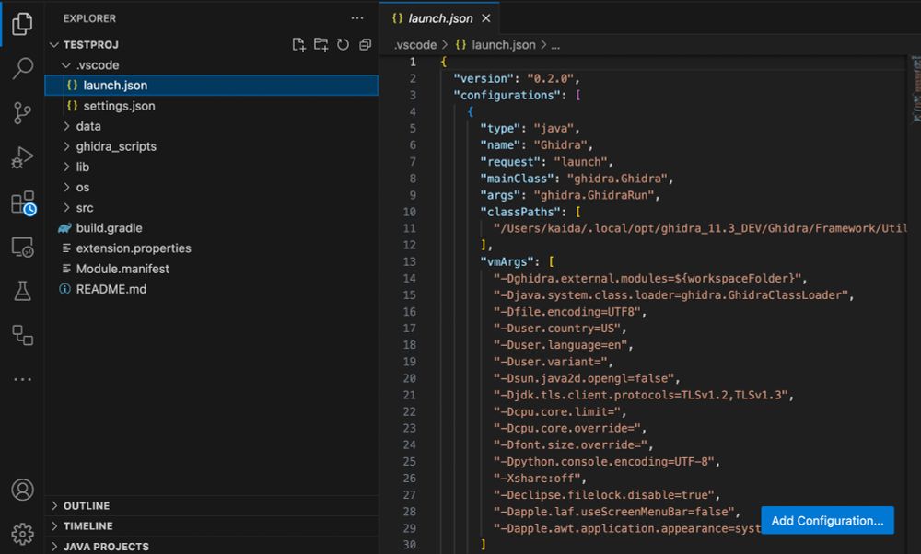Click the "-Dfile.encoding=UTF8" argument

pos(566,312)
